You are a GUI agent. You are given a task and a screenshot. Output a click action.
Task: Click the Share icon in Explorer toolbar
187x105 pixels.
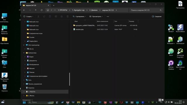pyautogui.click(x=62, y=16)
